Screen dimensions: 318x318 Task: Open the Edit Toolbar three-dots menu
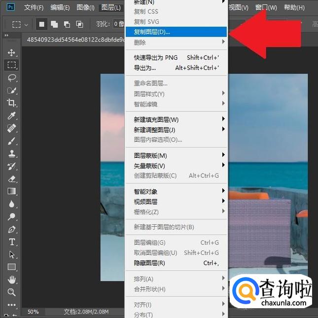tap(11, 305)
